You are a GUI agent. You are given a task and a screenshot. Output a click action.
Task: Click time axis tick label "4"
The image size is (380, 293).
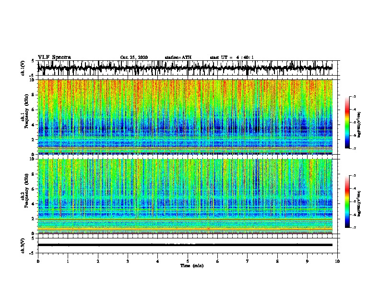[158, 261]
